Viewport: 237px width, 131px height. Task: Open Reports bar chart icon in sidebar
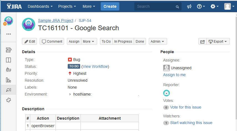(8, 80)
